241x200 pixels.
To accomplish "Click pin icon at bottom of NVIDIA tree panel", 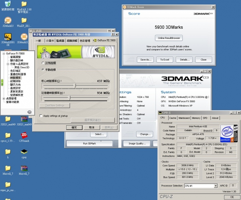I will (x=29, y=112).
